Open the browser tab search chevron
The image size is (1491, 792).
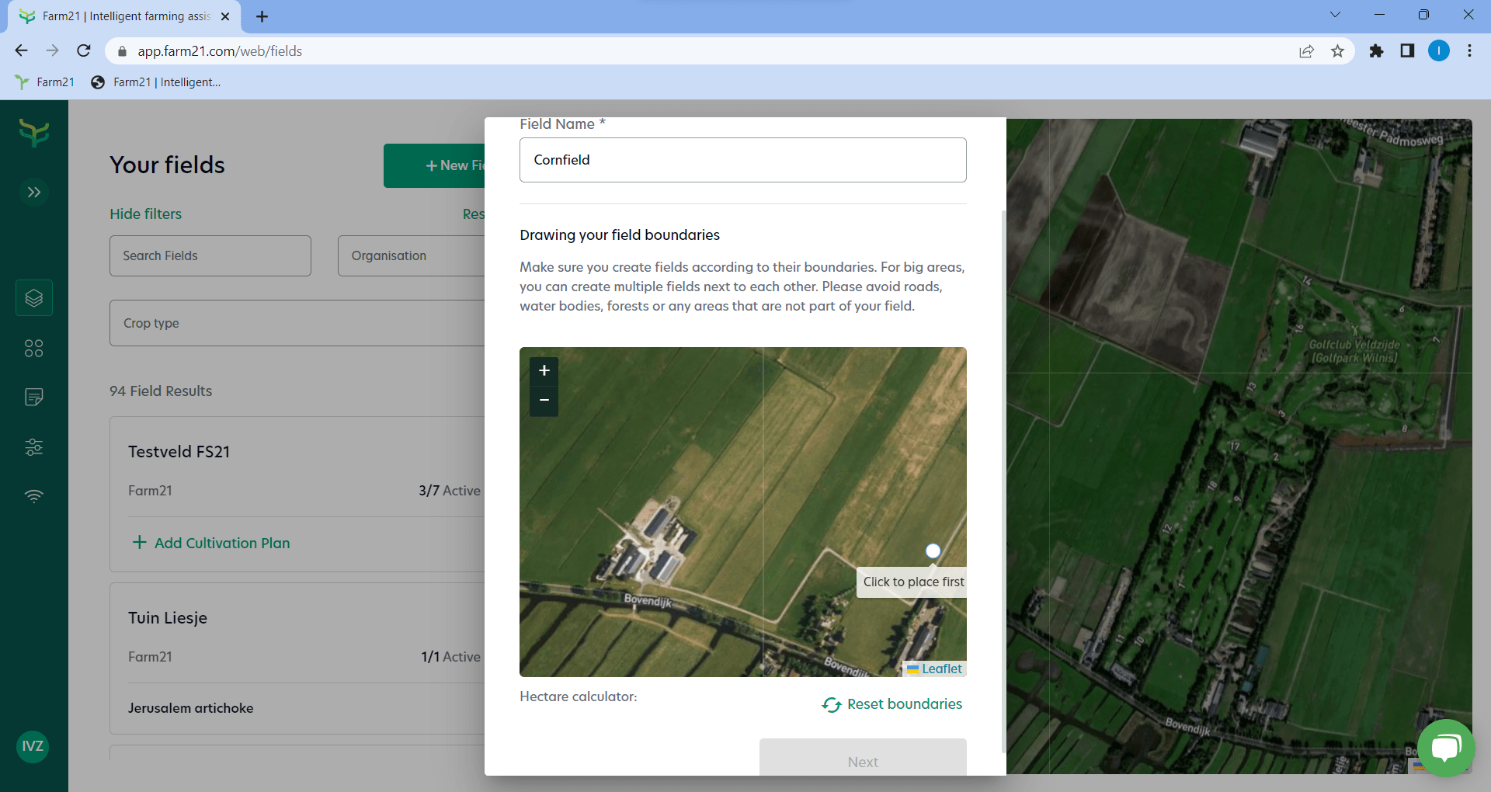1336,14
